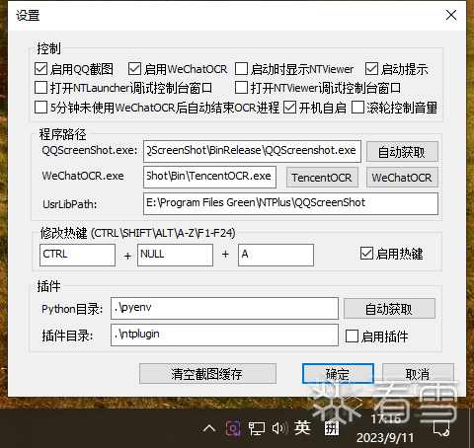Open the taskbar clock showing 2023/9/11
The image size is (474, 448).
click(385, 428)
